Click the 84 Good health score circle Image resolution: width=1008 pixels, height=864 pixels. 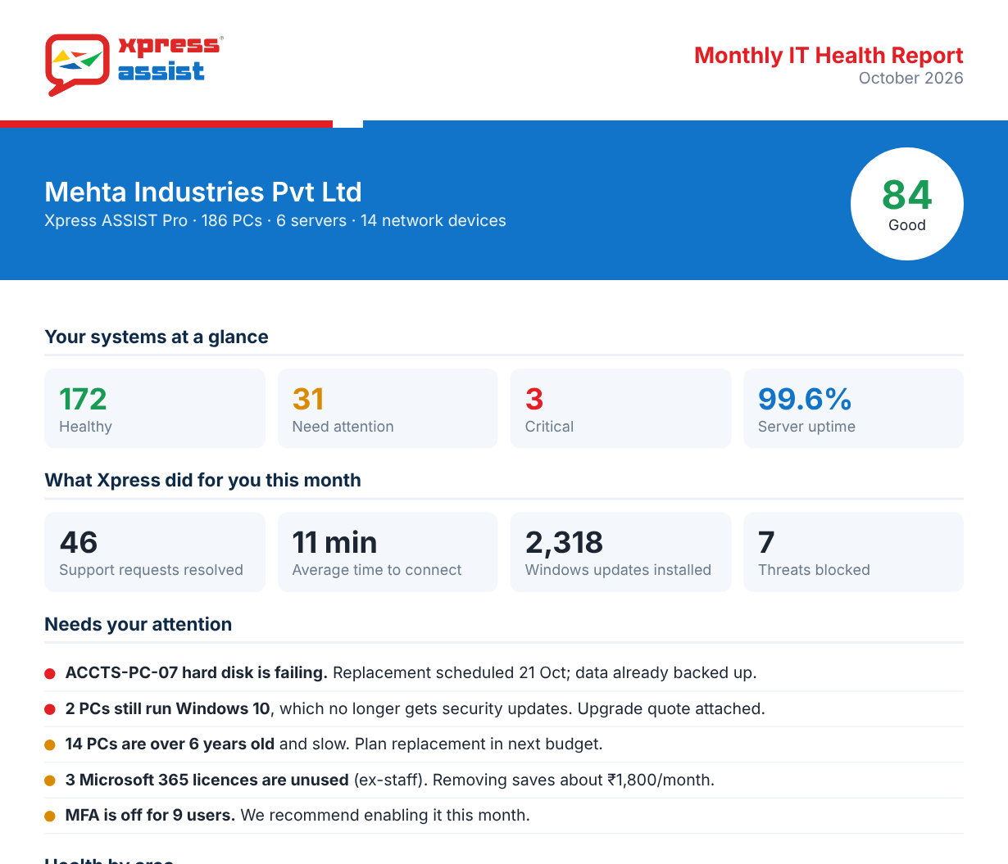(907, 204)
